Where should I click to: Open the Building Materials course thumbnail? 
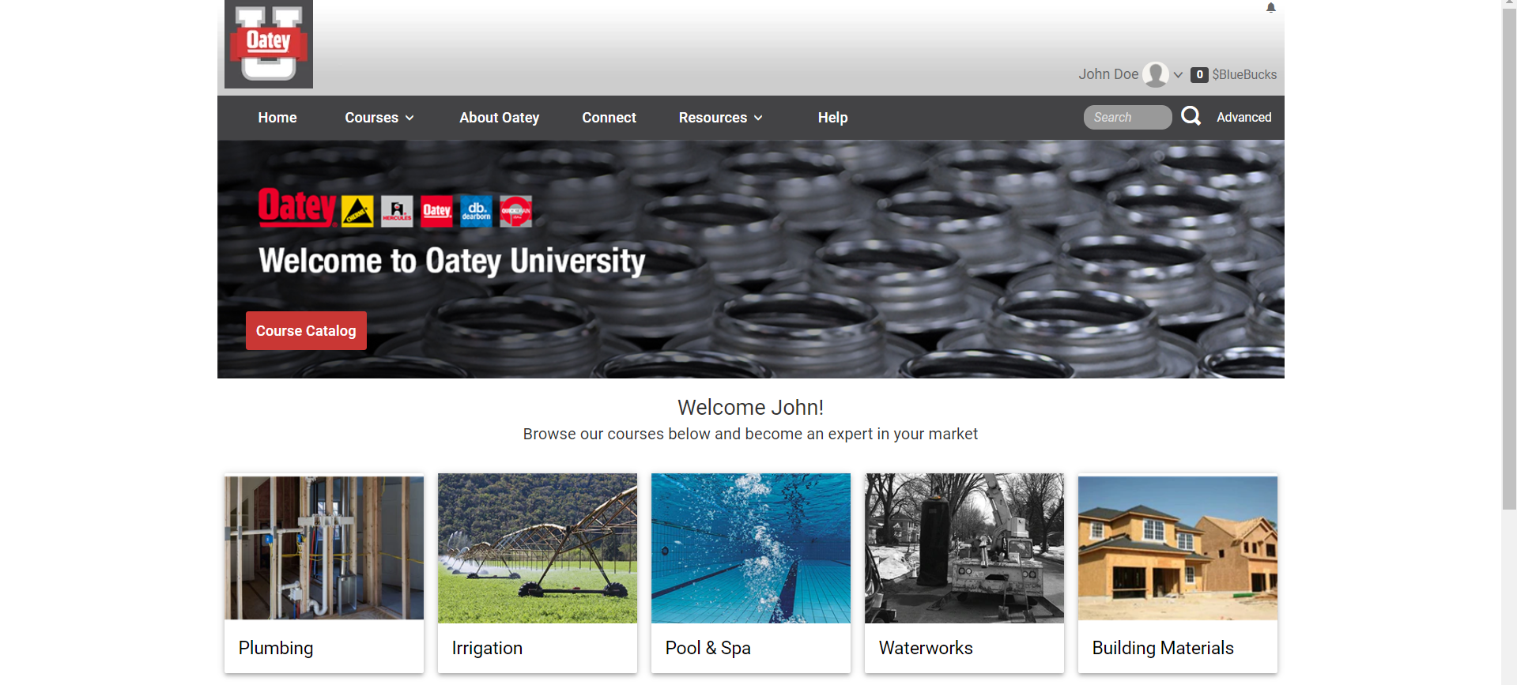1178,547
